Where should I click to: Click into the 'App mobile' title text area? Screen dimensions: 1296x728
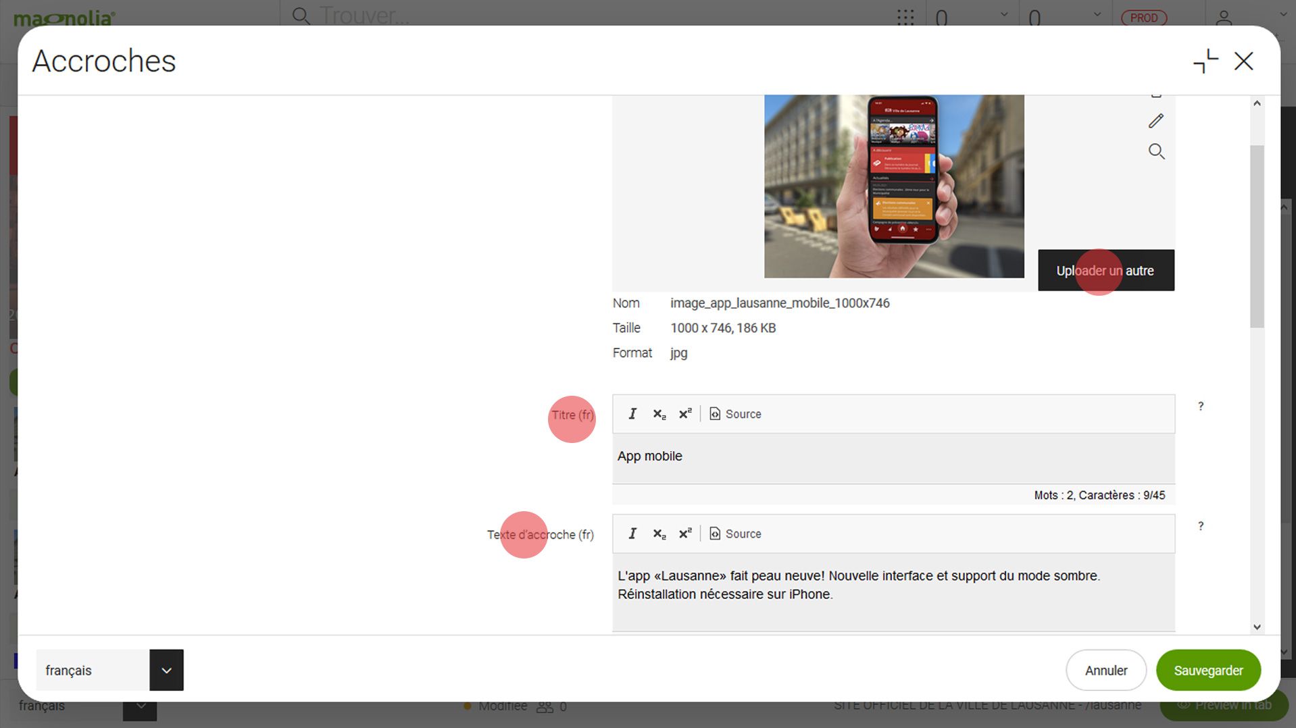(893, 459)
